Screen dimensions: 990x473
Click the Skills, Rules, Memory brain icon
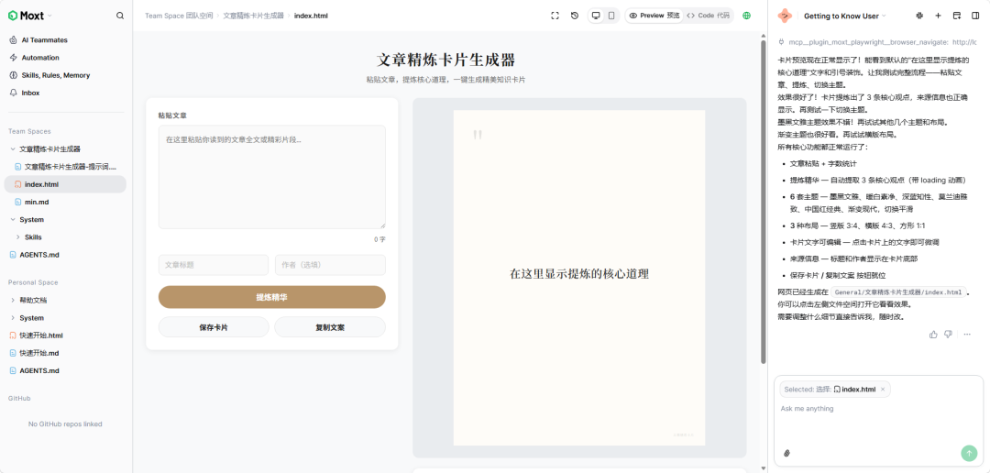coord(13,75)
